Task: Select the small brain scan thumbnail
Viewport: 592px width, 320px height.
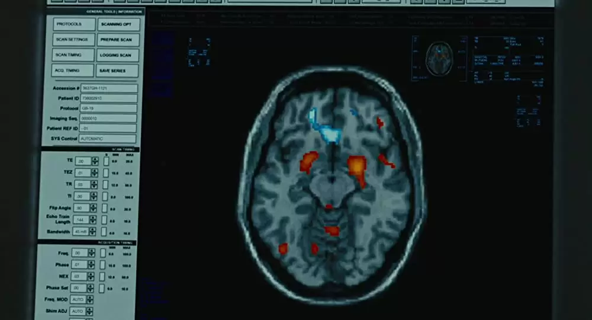Action: [x=439, y=57]
